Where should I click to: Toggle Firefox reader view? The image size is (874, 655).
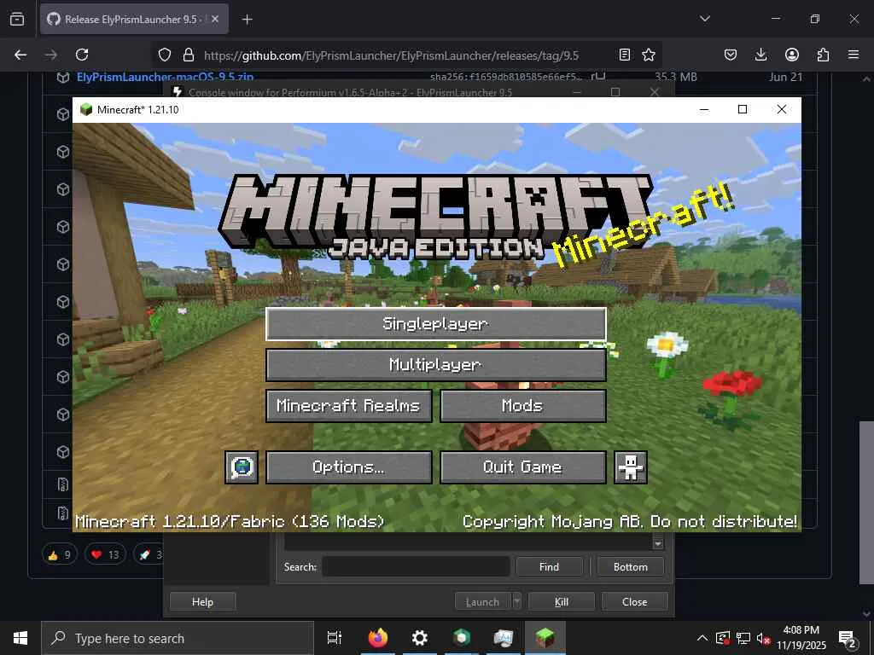(x=624, y=55)
